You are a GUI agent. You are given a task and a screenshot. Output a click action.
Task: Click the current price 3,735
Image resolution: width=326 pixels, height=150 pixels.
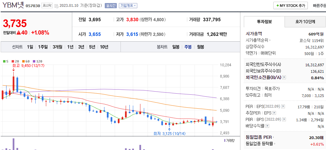(15, 23)
